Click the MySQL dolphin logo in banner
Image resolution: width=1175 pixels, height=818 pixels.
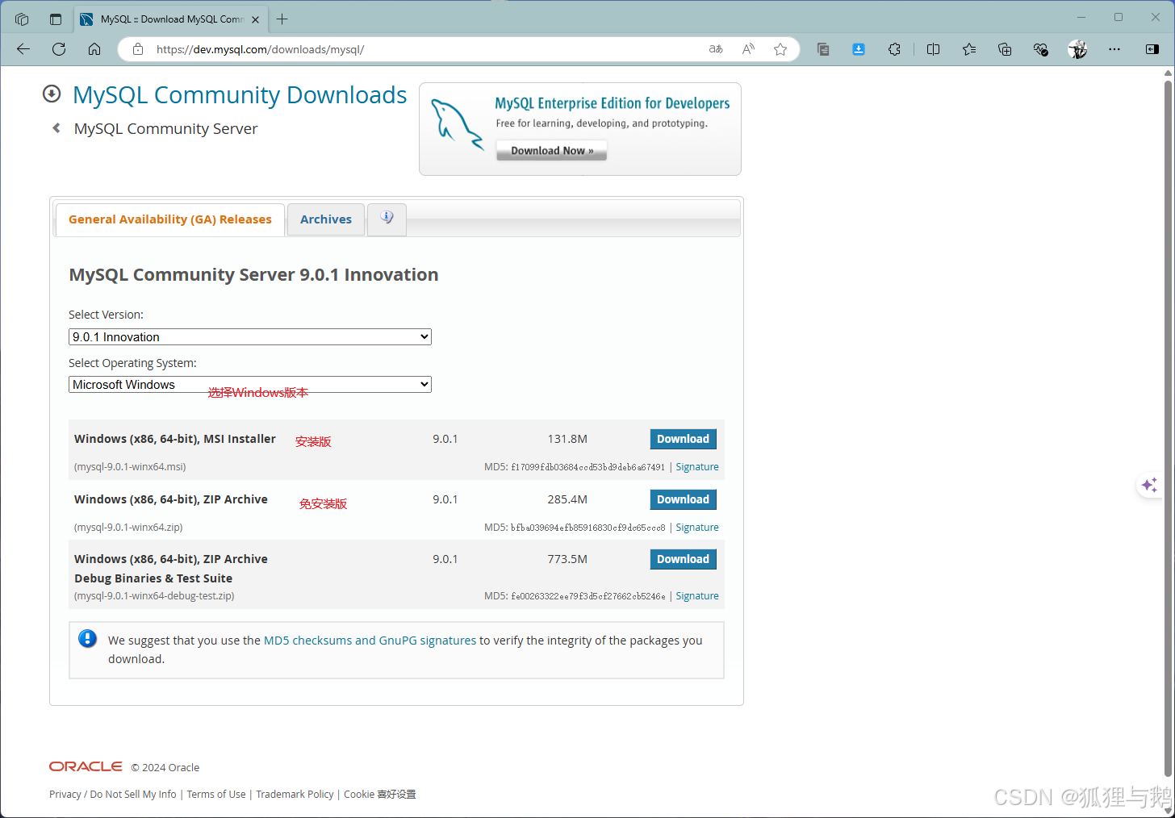pyautogui.click(x=456, y=124)
